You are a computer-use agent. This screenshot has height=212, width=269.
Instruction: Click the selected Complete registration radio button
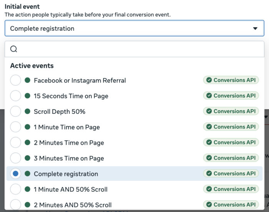coord(15,174)
